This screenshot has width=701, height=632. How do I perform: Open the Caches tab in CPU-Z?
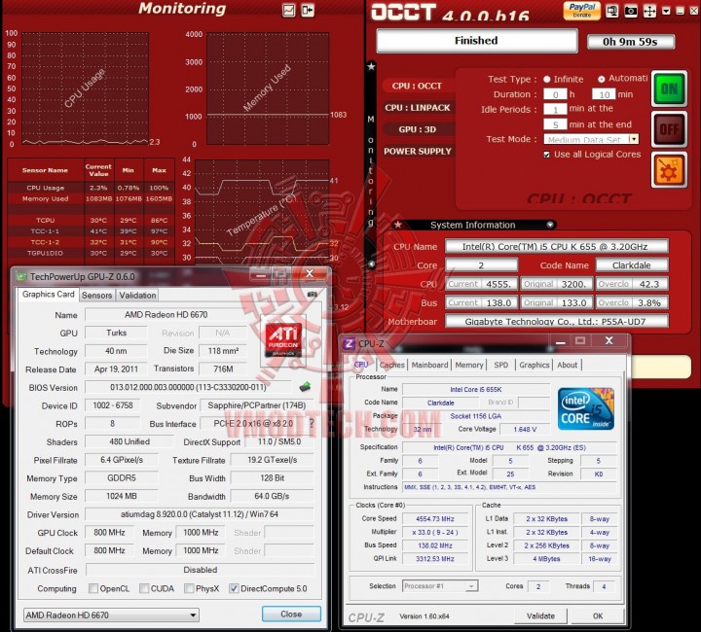391,365
